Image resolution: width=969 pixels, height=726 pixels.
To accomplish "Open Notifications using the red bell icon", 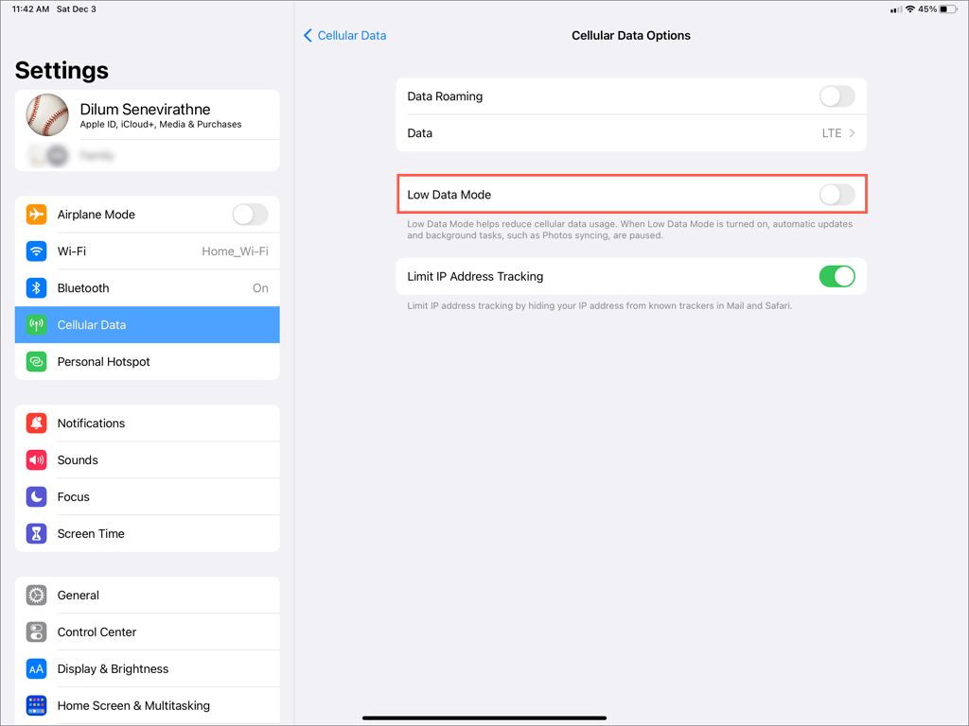I will coord(36,423).
